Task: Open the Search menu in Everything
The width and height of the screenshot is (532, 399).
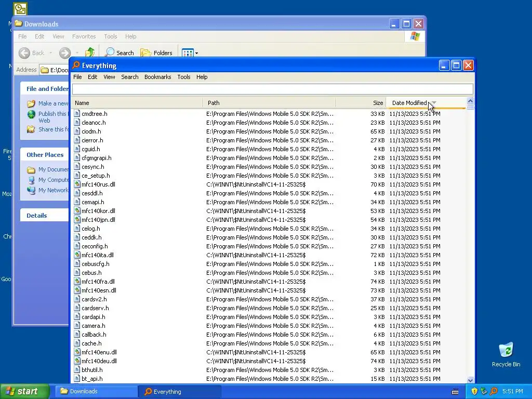Action: [x=129, y=77]
